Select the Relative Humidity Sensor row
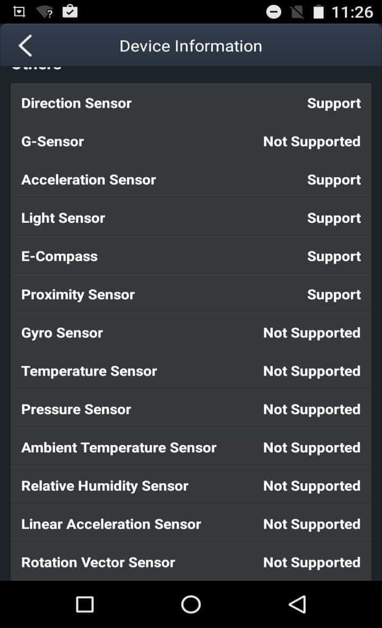 coord(191,486)
